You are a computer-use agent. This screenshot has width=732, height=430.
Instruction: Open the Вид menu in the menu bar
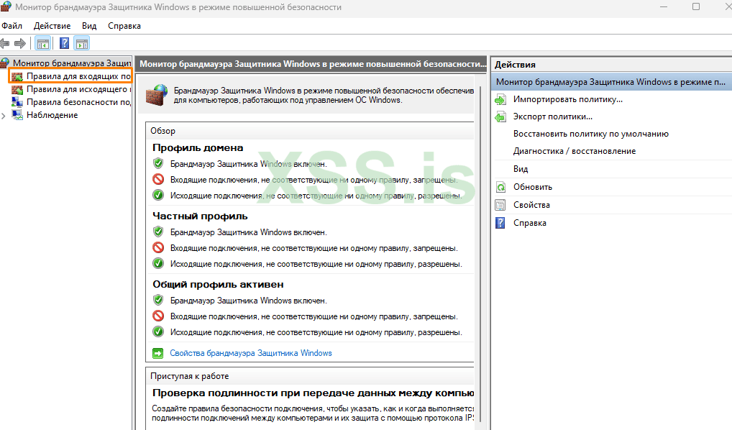(x=89, y=26)
